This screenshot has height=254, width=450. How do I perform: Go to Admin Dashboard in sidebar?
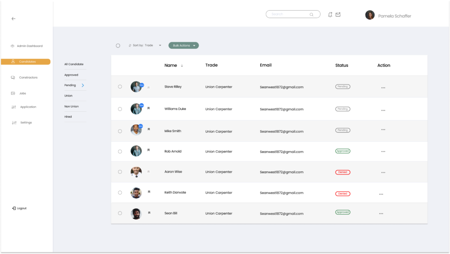(29, 46)
